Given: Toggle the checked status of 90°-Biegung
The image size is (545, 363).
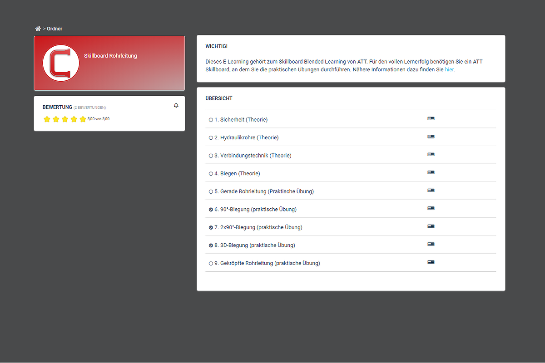Looking at the screenshot, I should (211, 210).
